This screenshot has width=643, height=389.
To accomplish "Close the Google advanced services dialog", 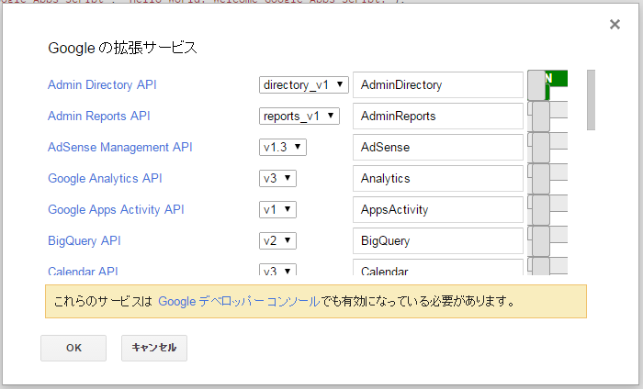I will click(615, 25).
